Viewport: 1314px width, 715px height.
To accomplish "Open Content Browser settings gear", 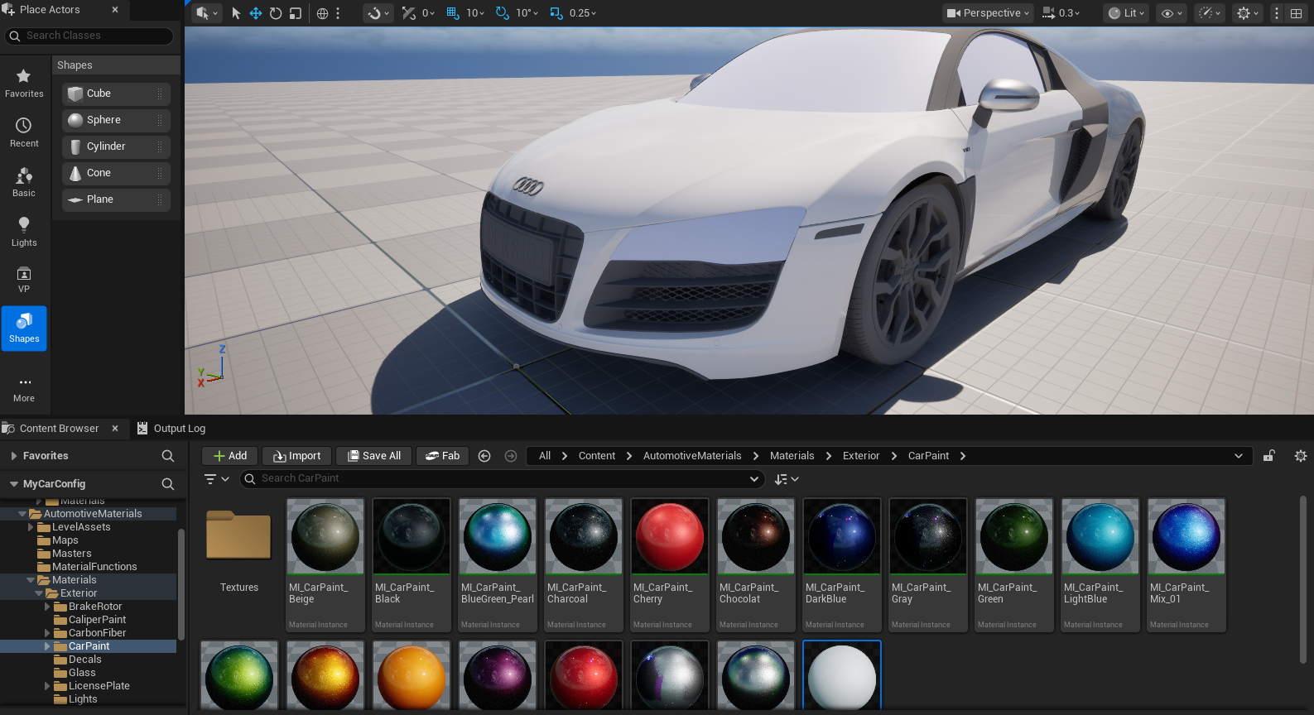I will coord(1301,456).
